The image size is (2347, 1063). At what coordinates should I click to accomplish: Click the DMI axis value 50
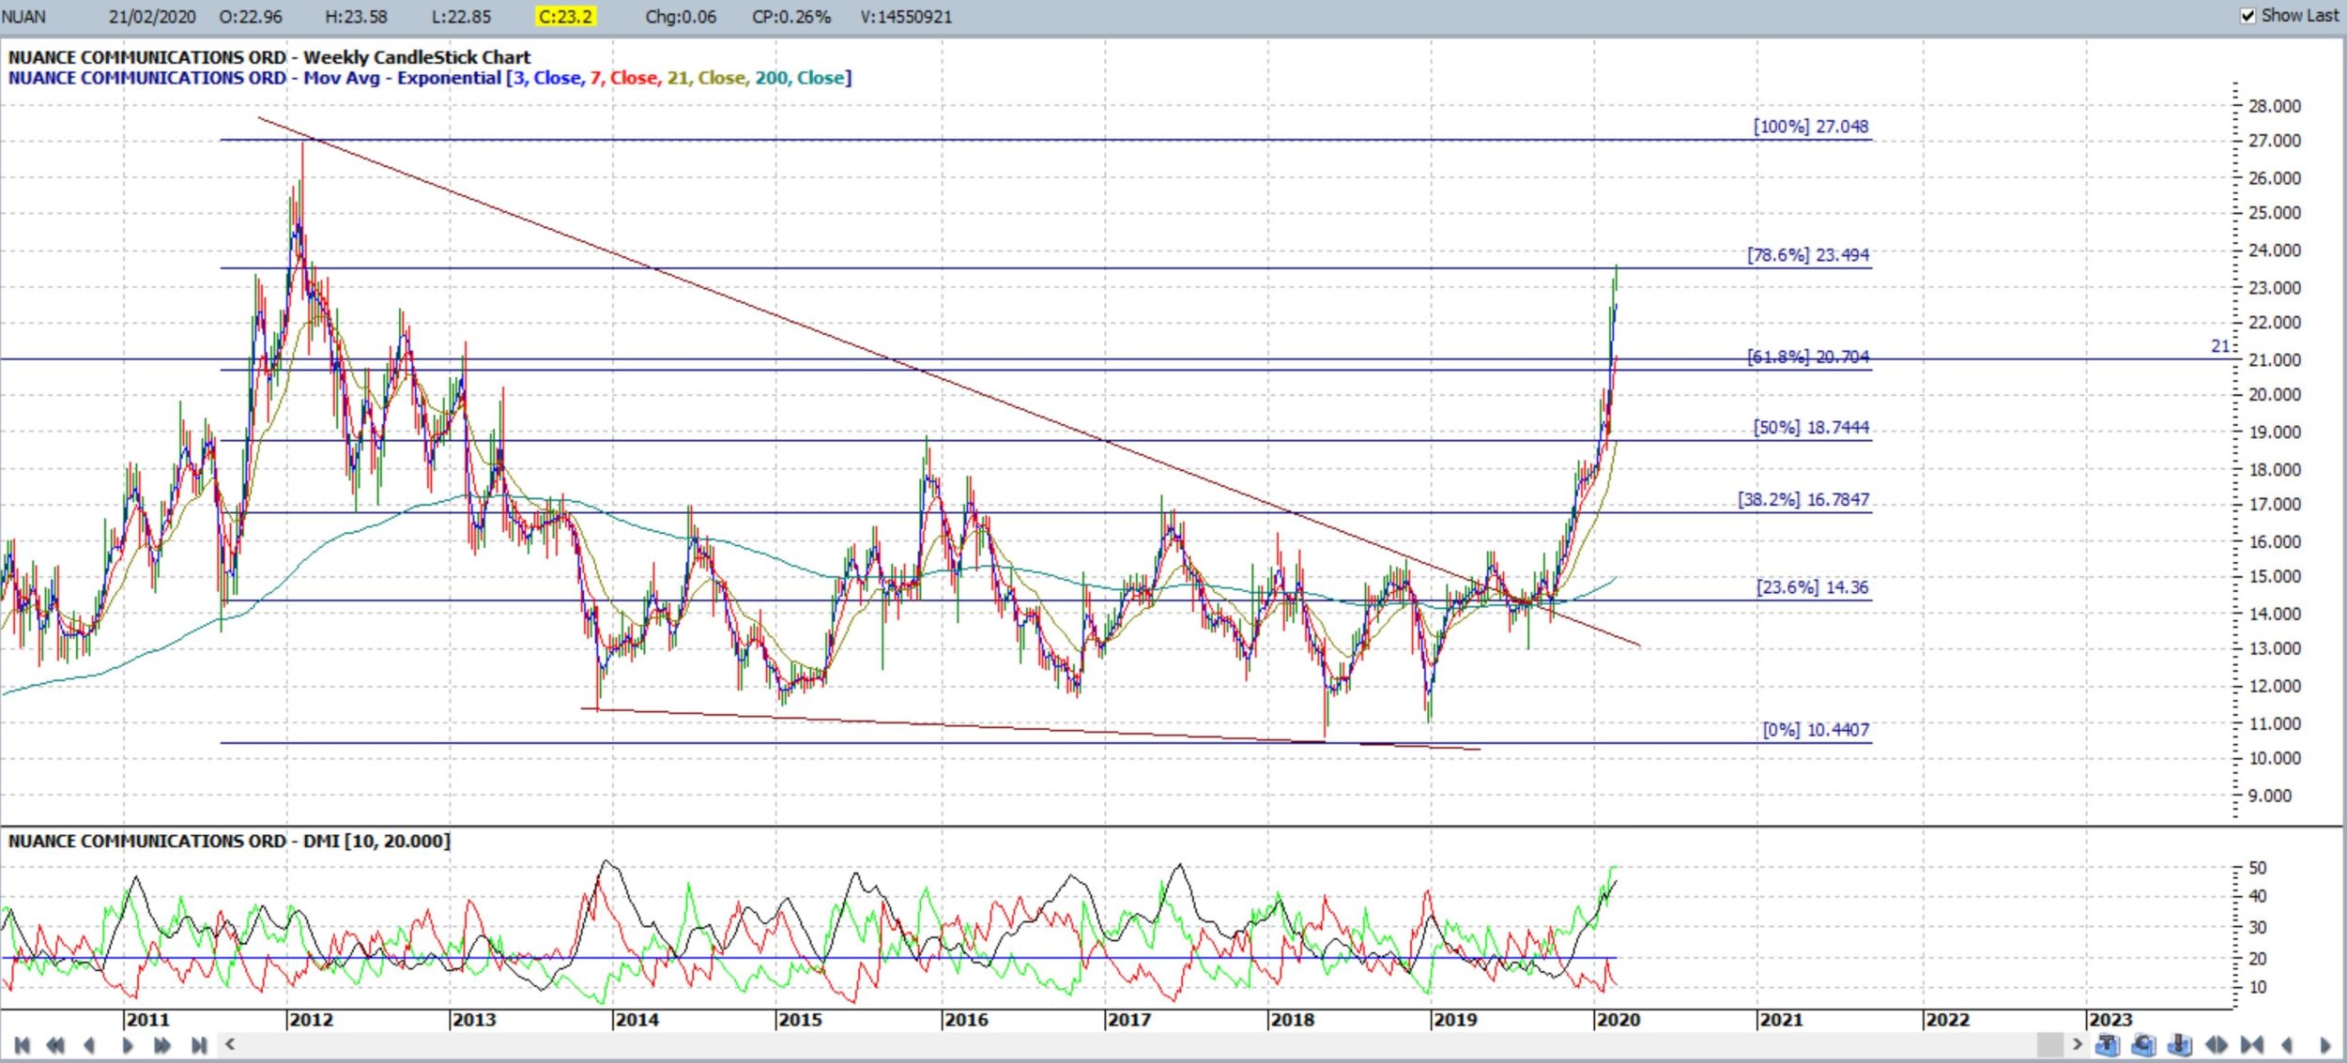point(2258,869)
